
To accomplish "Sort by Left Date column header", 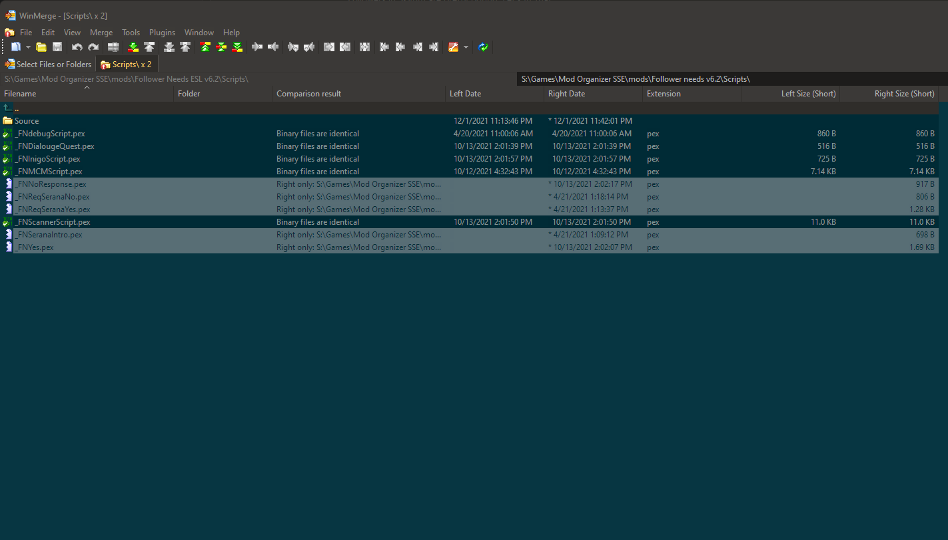I will coord(494,94).
